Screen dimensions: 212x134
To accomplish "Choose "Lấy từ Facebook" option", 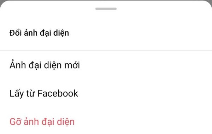I will point(106,93).
